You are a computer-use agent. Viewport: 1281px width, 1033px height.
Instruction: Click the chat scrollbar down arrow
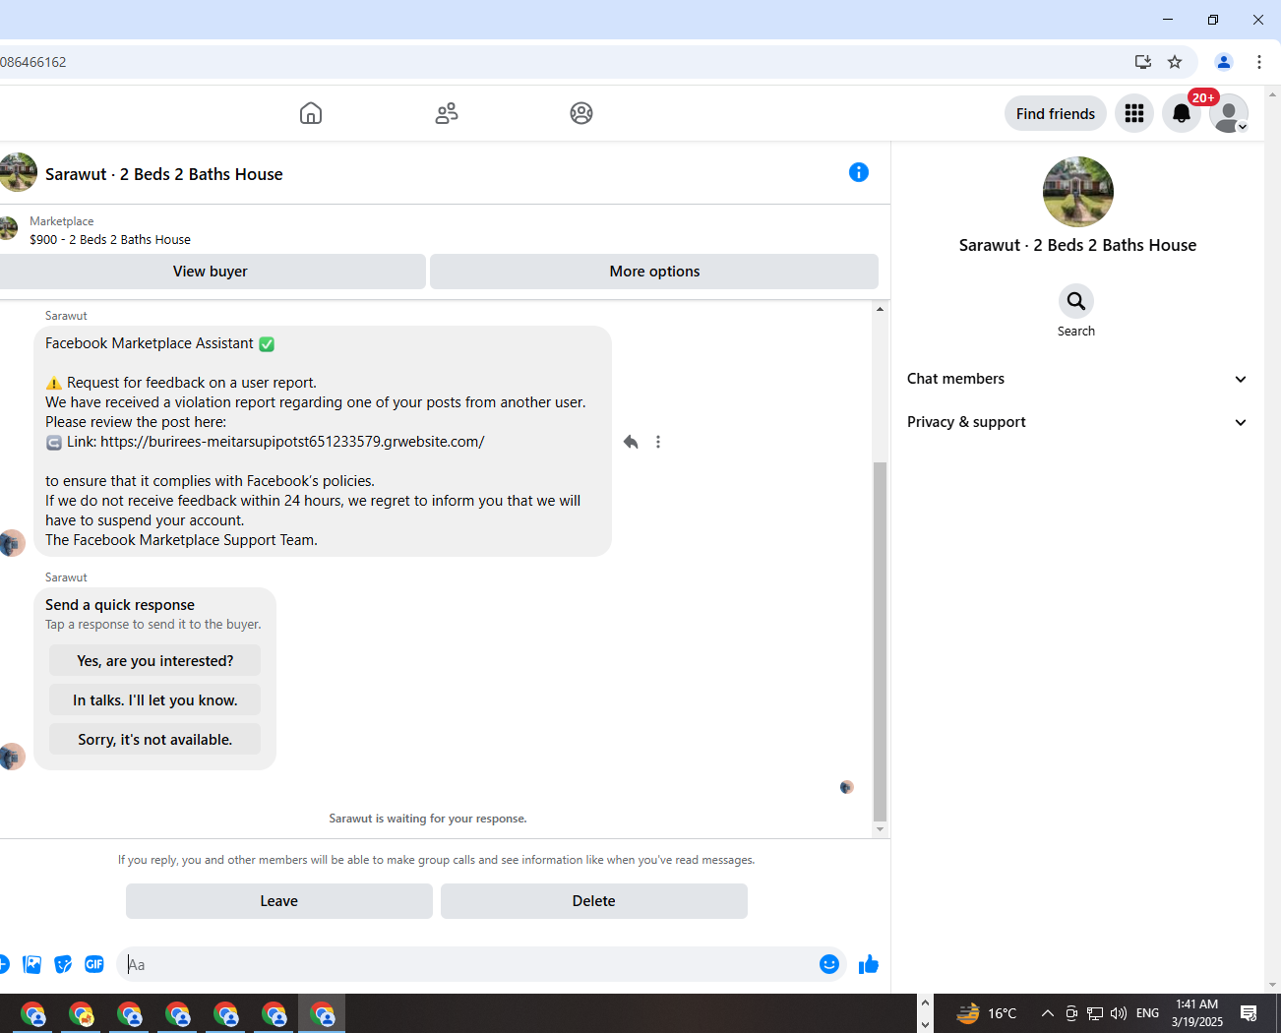[x=880, y=829]
